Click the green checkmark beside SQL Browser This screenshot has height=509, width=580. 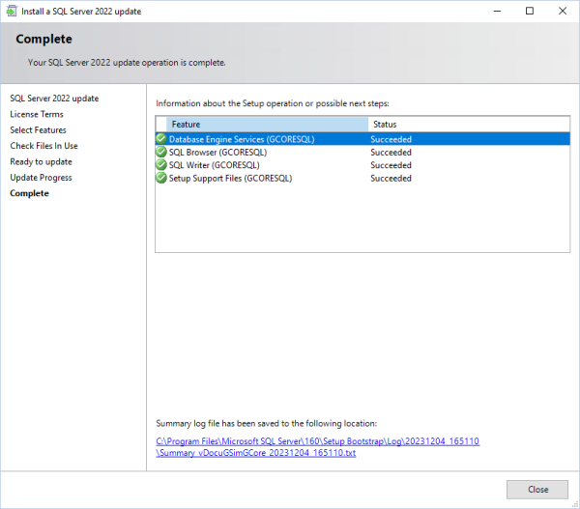point(161,152)
